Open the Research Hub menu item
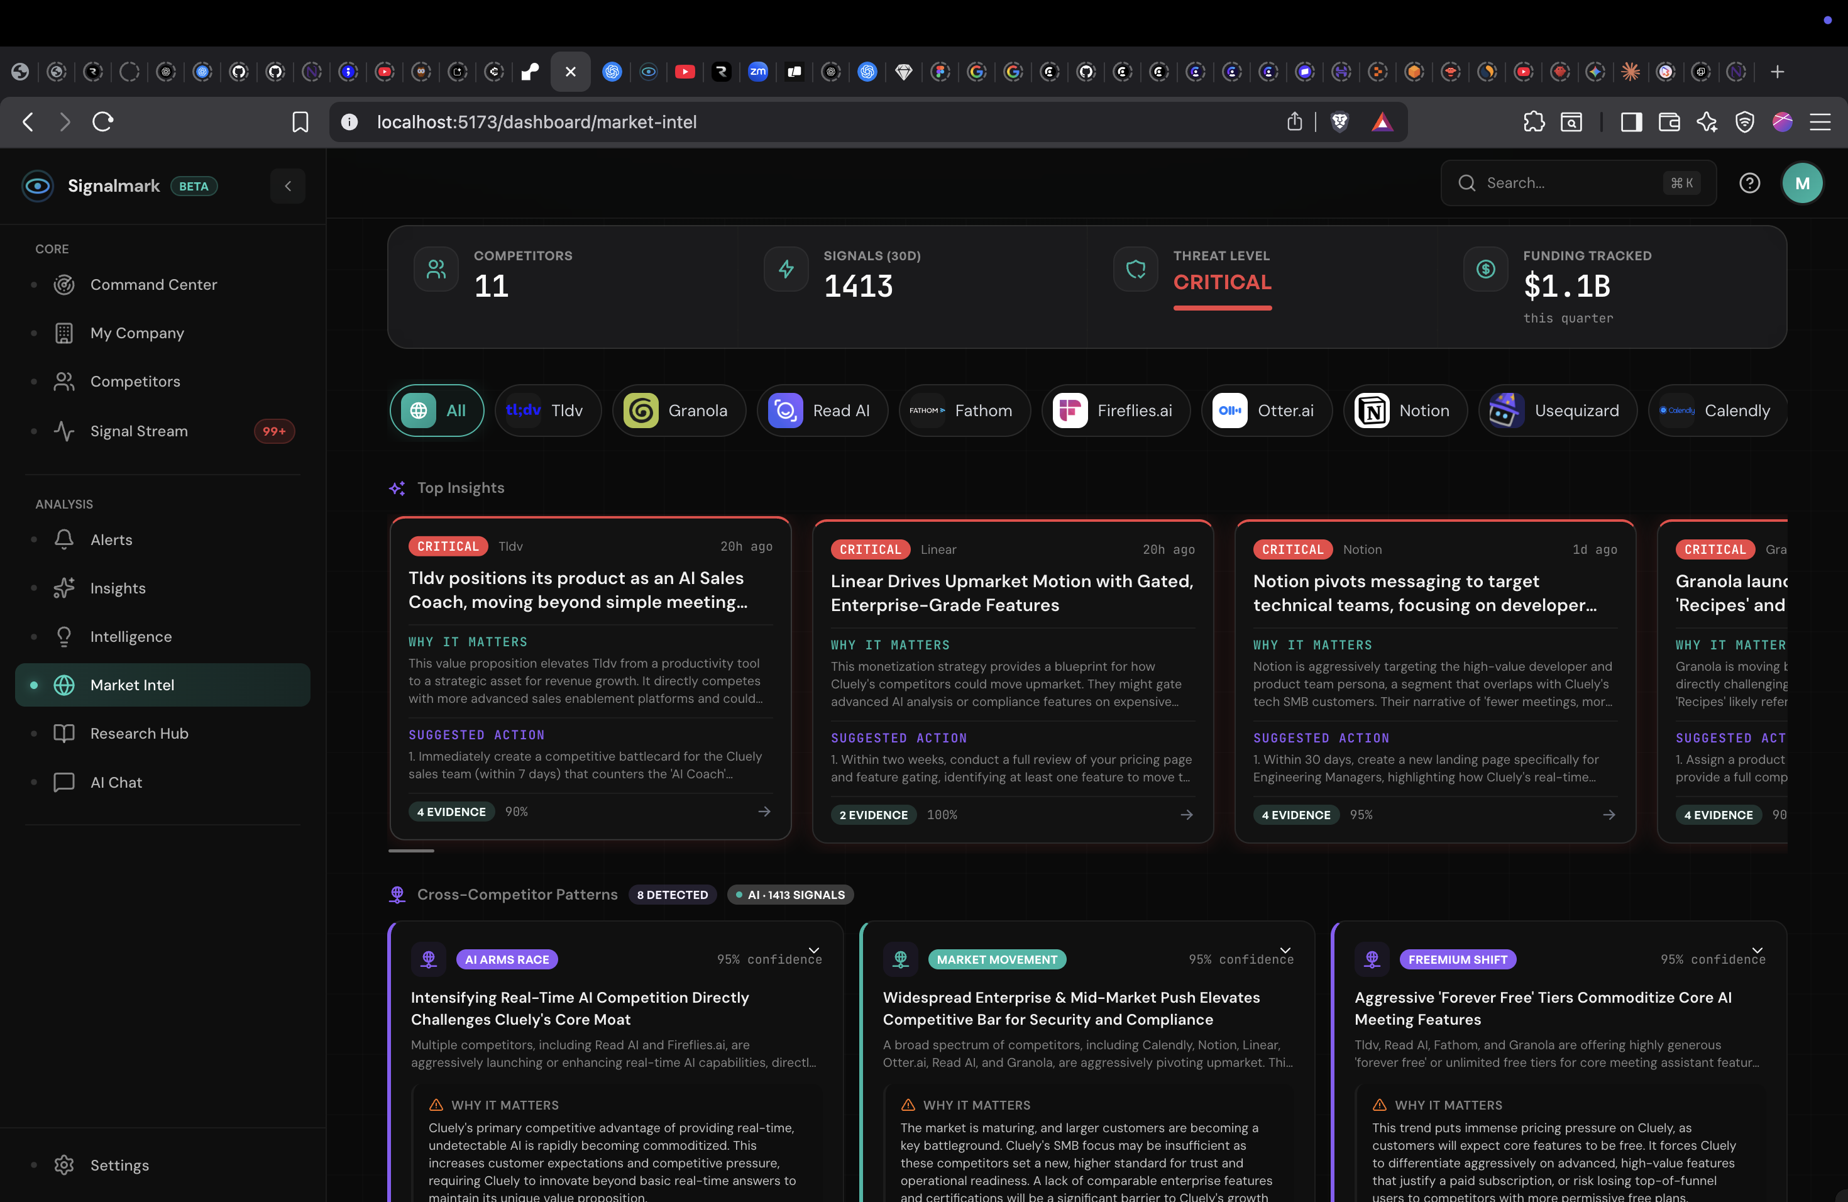1848x1202 pixels. (139, 734)
